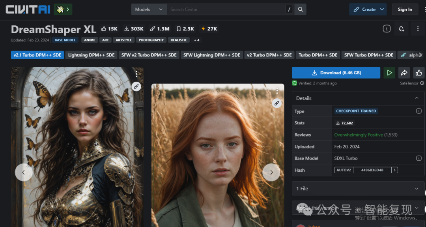Click the 1.3M generations stat
This screenshot has width=426, height=227.
pyautogui.click(x=160, y=29)
